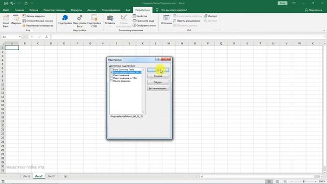Open Надстройки Excel gear icon
This screenshot has height=184, width=327.
tap(80, 21)
